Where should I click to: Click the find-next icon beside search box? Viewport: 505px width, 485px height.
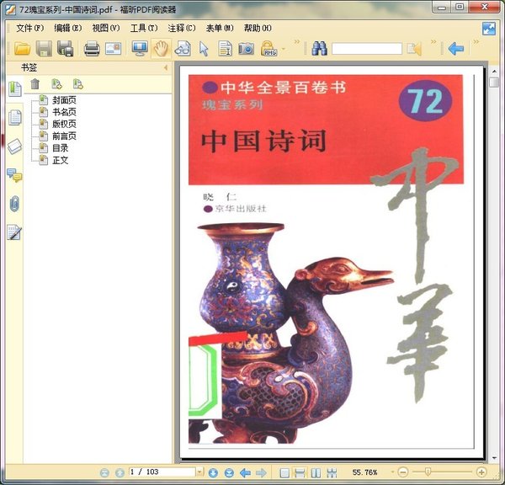click(414, 49)
